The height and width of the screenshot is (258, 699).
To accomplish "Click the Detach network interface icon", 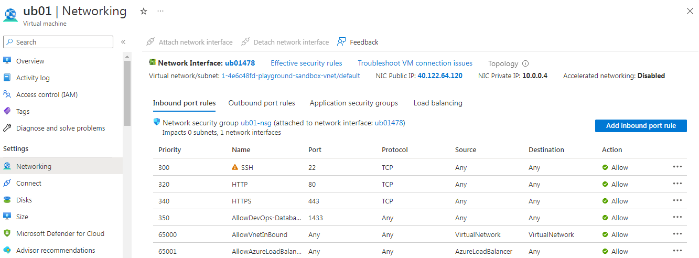I will (245, 41).
